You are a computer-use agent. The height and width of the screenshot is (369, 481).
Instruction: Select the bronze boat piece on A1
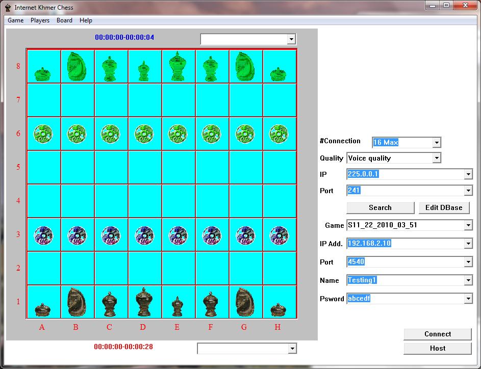(42, 309)
